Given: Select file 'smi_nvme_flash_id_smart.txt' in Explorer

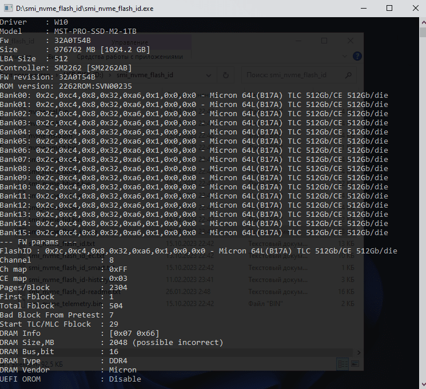Looking at the screenshot, I should 72,268.
